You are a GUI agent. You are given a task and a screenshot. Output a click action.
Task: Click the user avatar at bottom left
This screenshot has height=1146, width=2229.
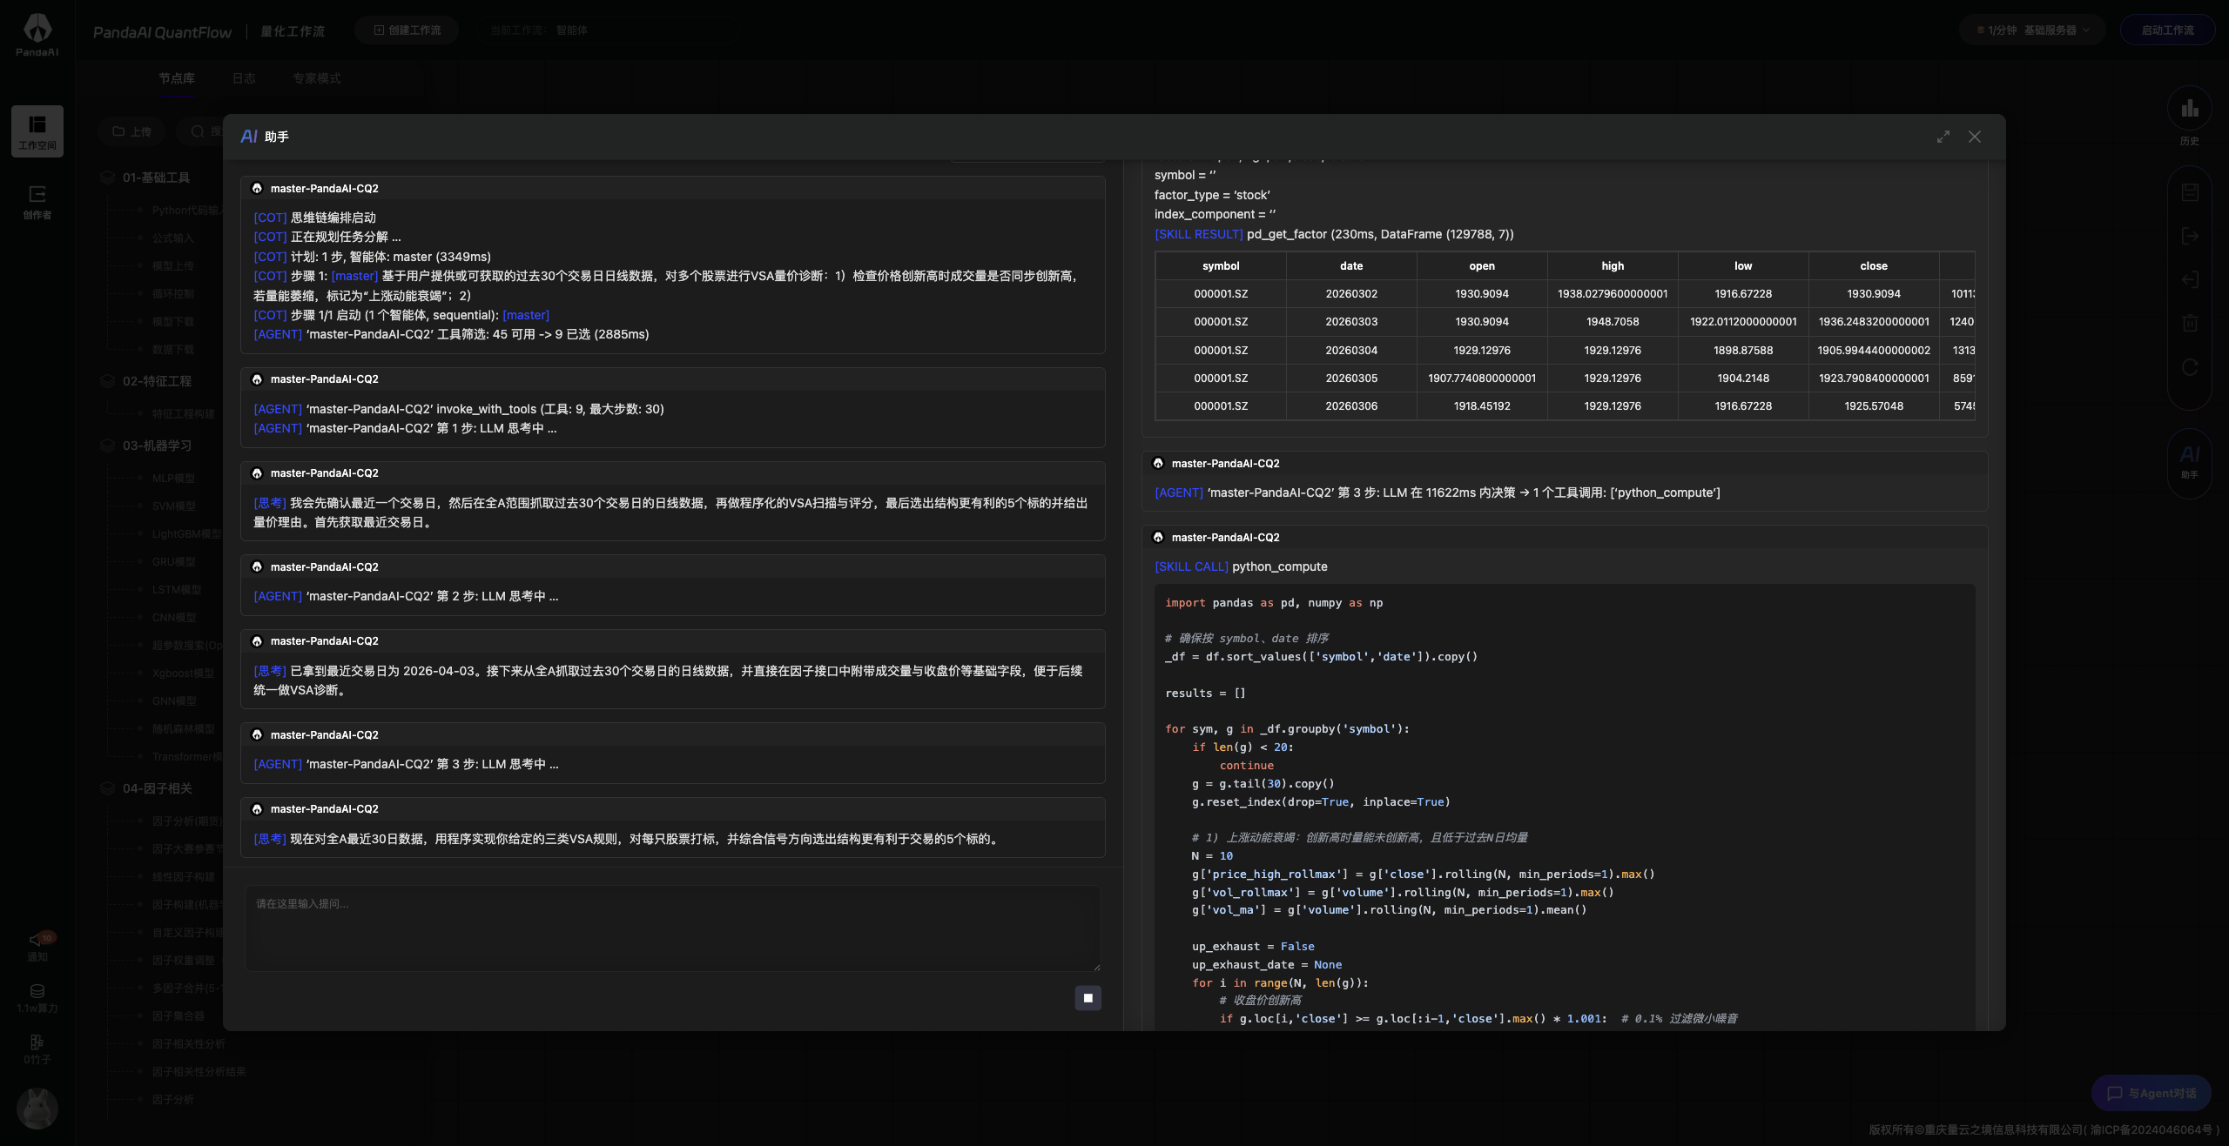coord(37,1108)
